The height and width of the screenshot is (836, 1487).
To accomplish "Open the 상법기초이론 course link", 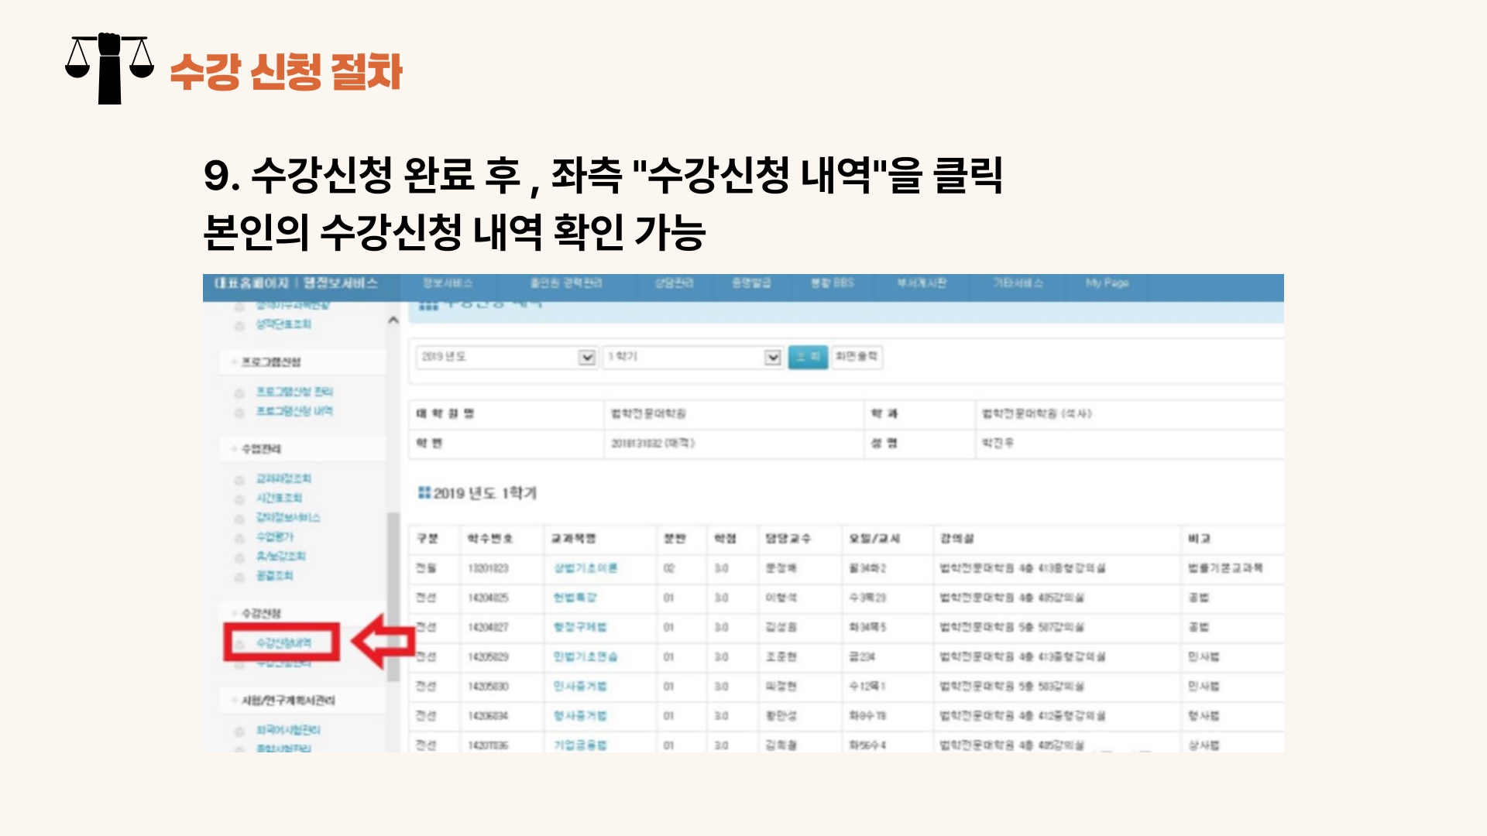I will tap(586, 568).
